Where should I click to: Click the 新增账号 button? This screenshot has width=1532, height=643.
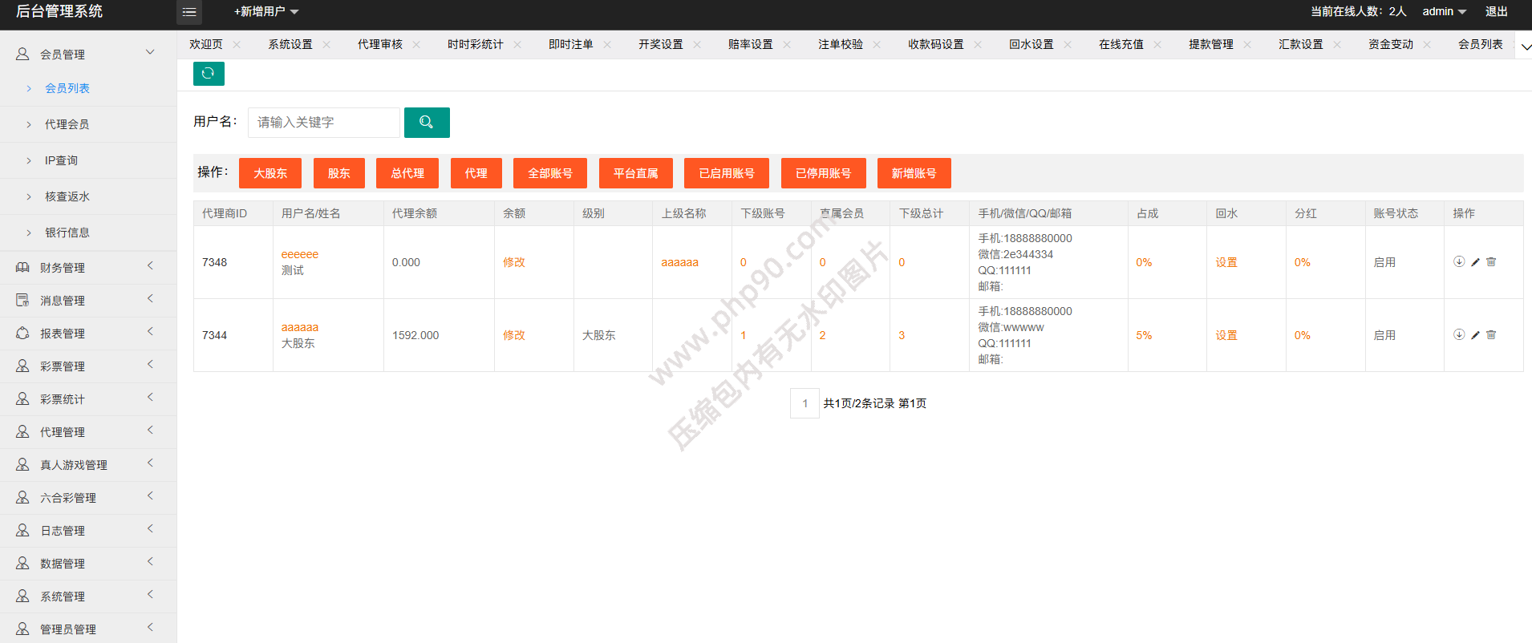[x=914, y=173]
